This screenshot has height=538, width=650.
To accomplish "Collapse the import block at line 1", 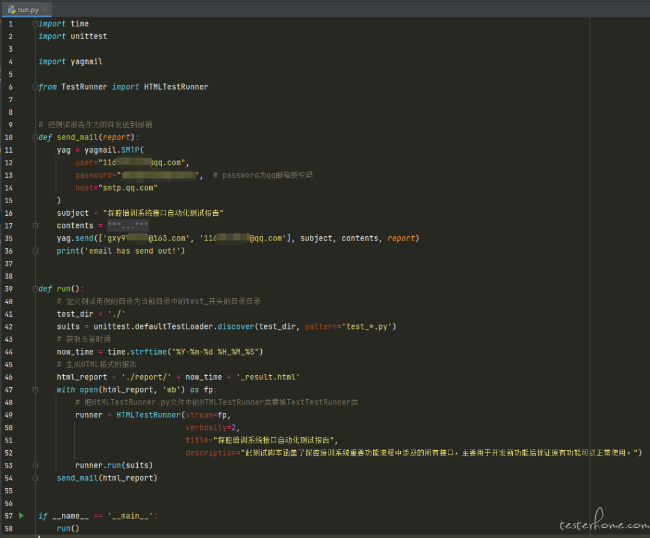I will click(x=36, y=23).
